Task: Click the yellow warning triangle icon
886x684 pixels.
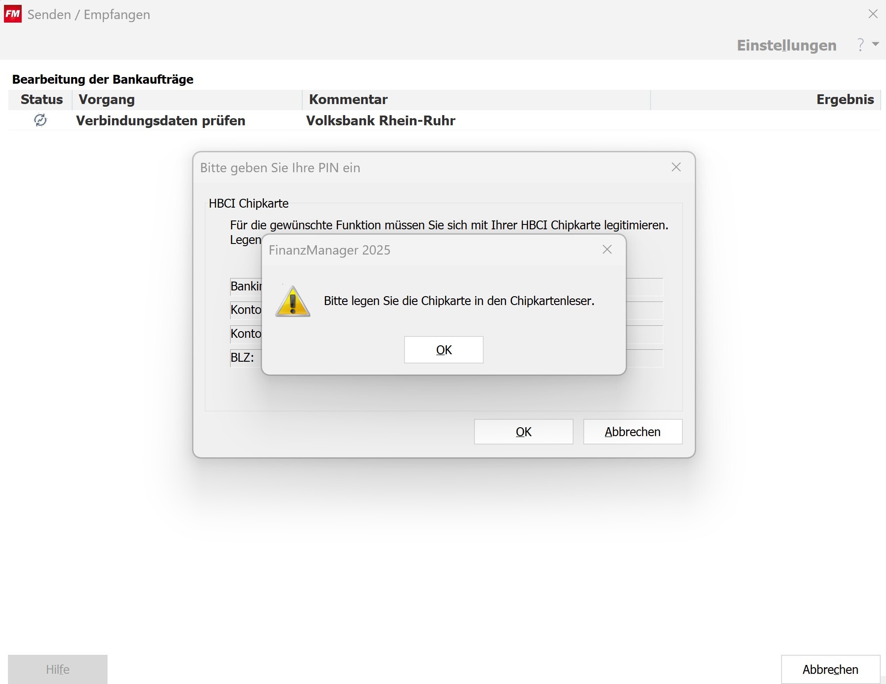Action: 293,301
